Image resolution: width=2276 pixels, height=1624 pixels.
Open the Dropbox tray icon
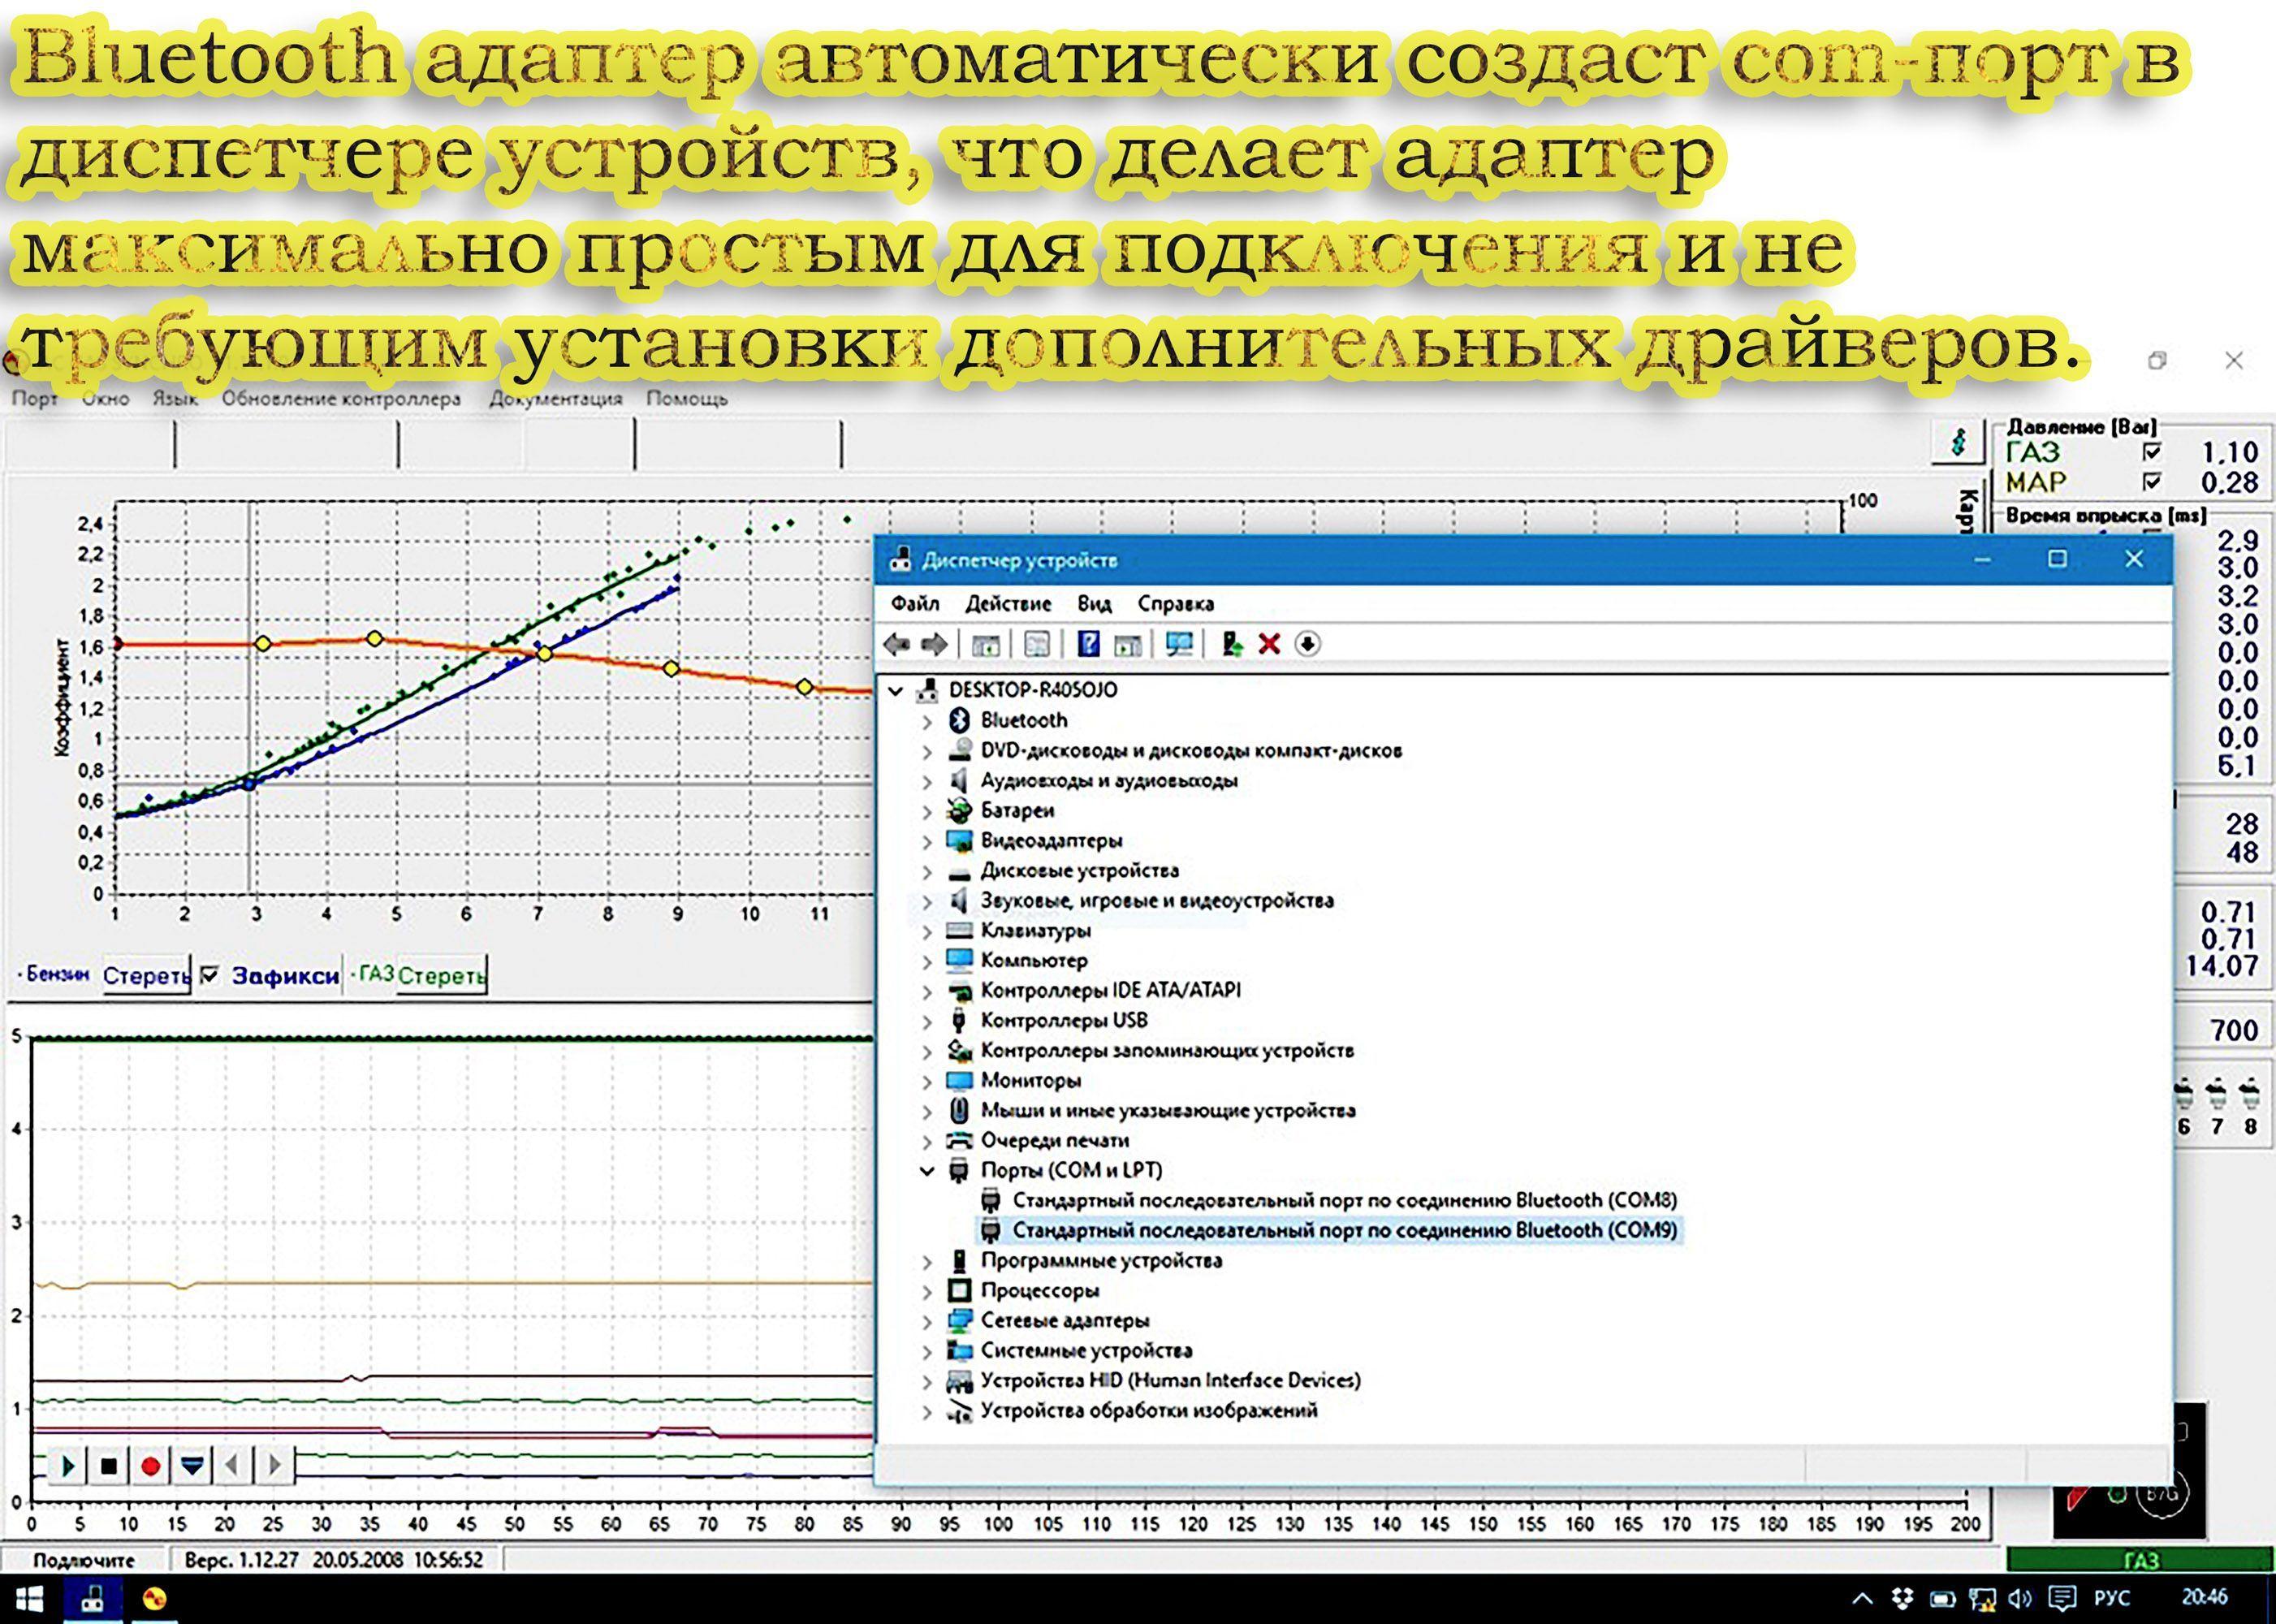coord(1903,1598)
